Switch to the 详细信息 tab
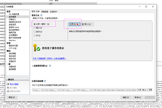 (x=45, y=12)
